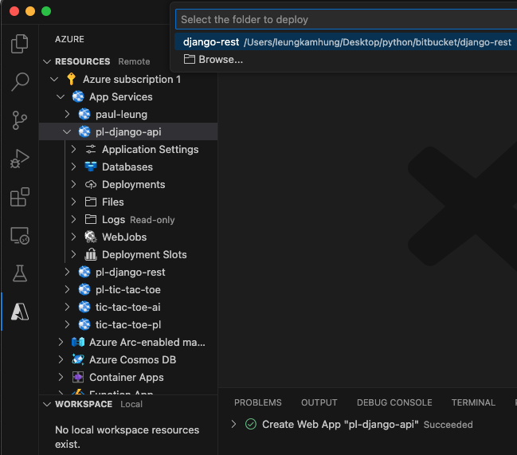The image size is (517, 455).
Task: Open Run and Debug view
Action: coord(19,159)
